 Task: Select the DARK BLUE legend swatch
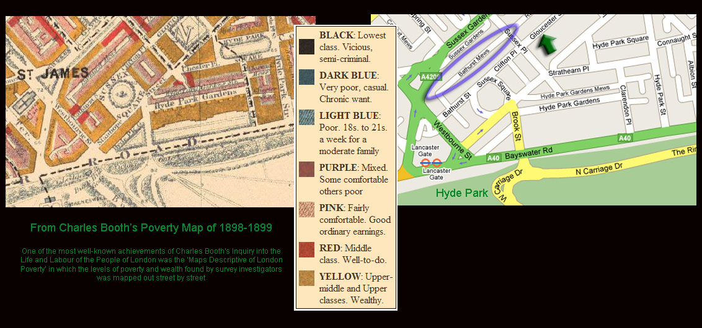pyautogui.click(x=307, y=77)
